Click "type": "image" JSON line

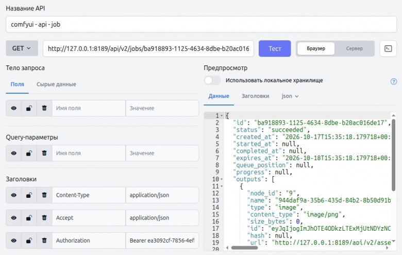pyautogui.click(x=275, y=207)
